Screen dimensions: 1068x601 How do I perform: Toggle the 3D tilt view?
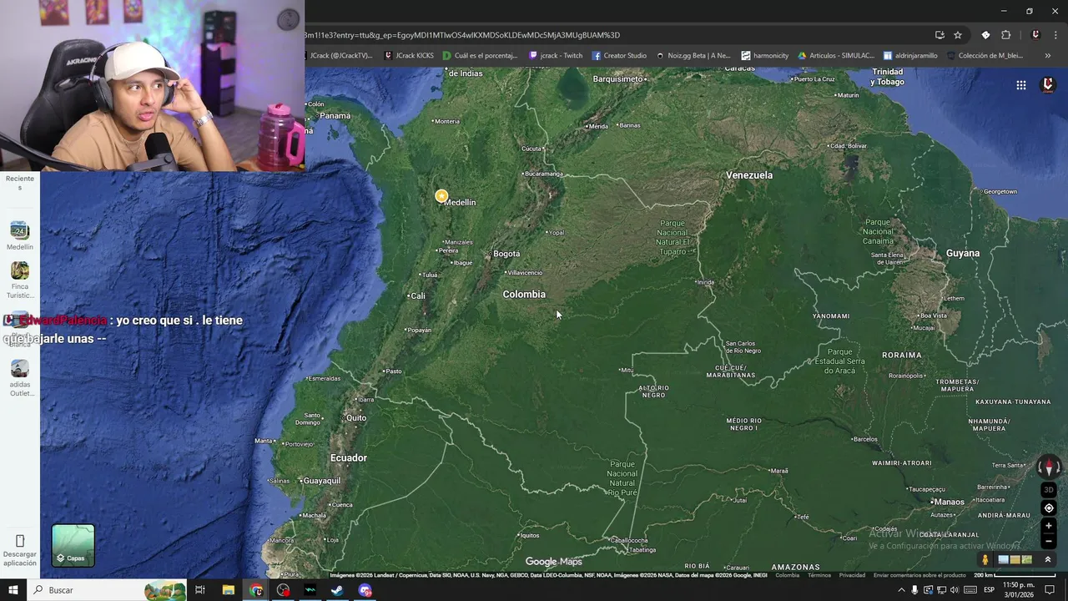pos(1049,490)
